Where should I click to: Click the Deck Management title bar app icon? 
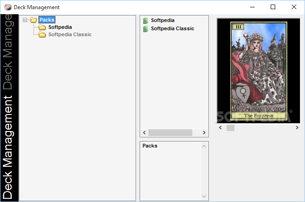[8, 7]
